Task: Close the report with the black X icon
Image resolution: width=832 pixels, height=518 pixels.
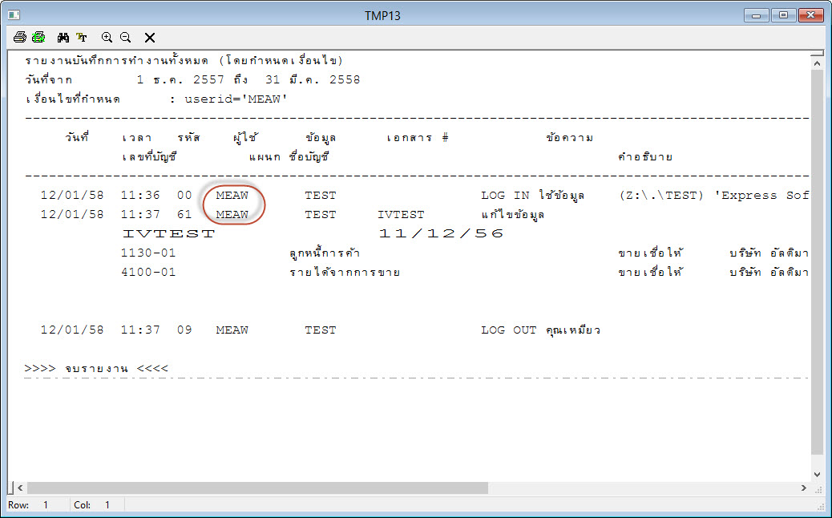Action: [x=149, y=37]
